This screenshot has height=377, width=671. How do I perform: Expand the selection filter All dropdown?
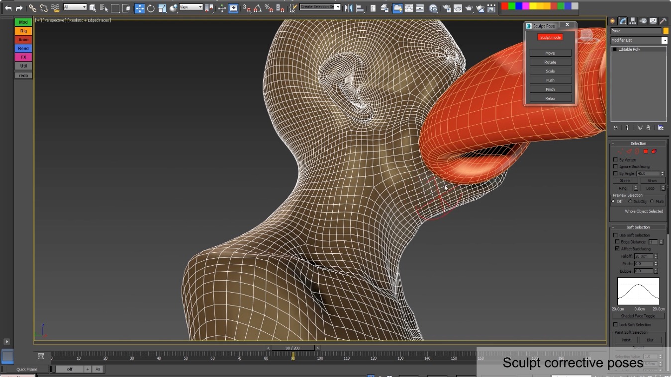coord(75,7)
